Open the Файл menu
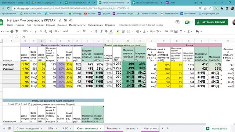This screenshot has width=235, height=132. [10, 25]
